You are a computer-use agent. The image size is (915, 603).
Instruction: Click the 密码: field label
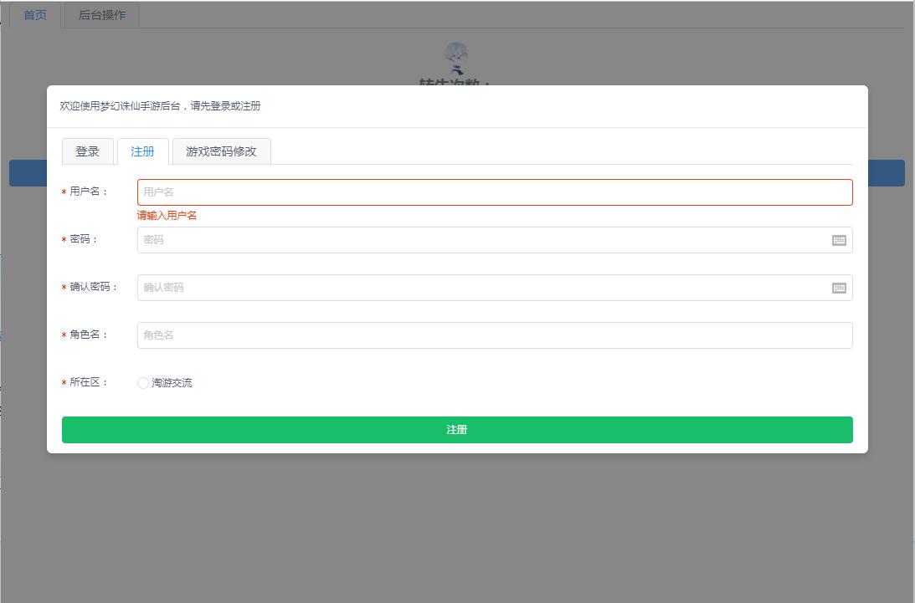84,239
